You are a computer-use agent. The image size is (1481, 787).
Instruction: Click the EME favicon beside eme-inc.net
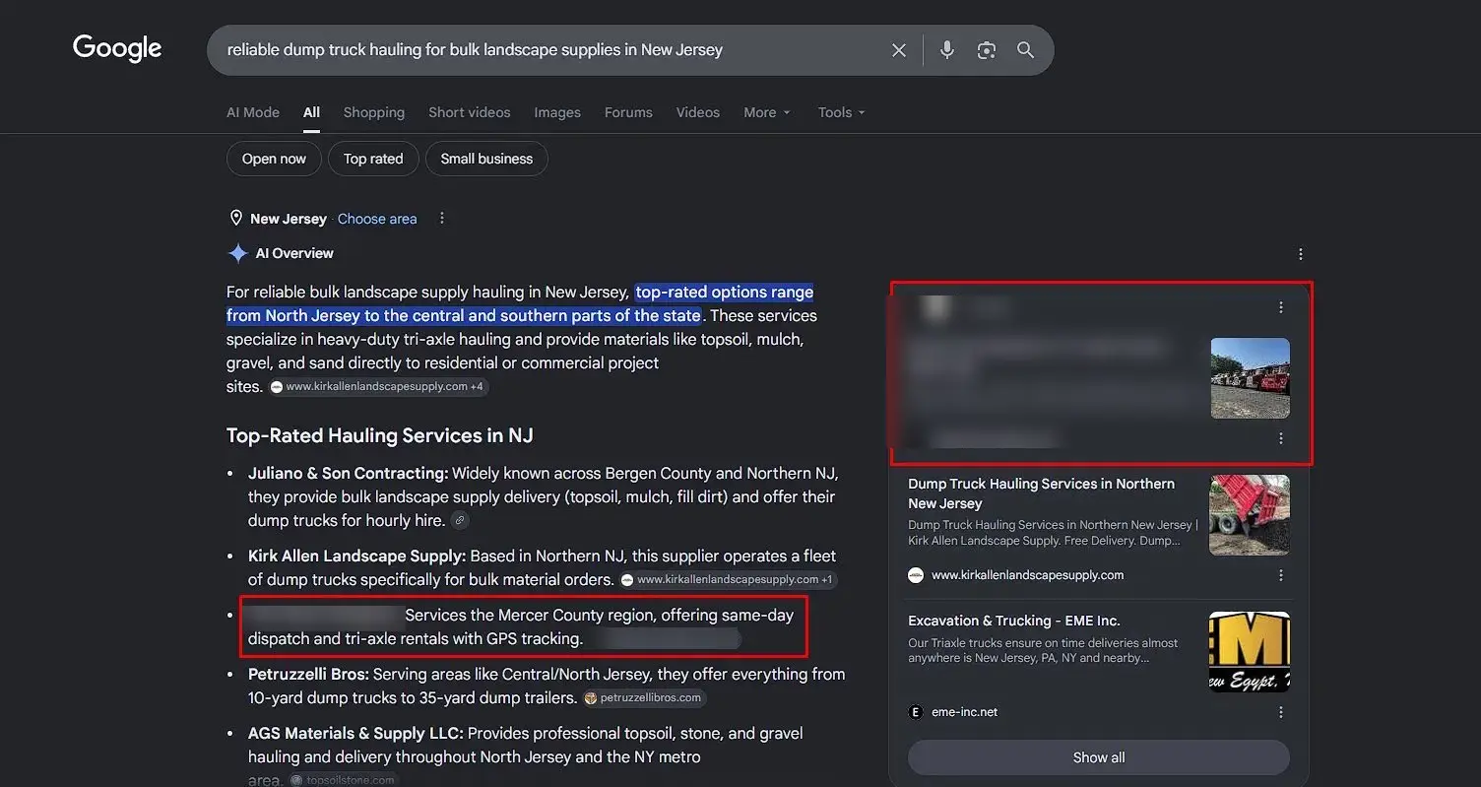point(916,712)
